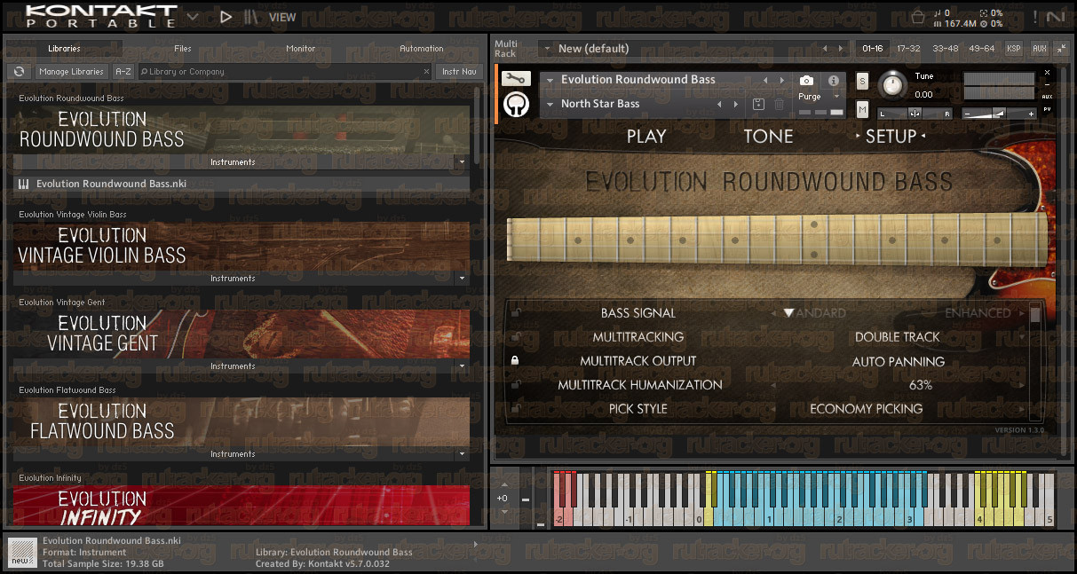Select previous snapshot before North Star Bass

click(x=720, y=105)
